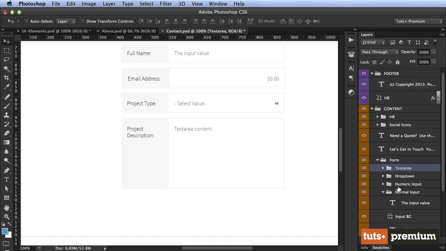446x251 pixels.
Task: Click the Opacity value field
Action: tap(424, 52)
